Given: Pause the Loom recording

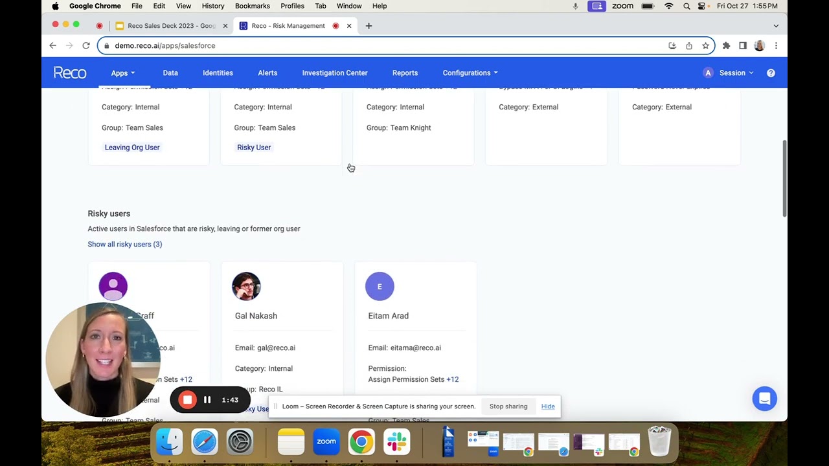Looking at the screenshot, I should point(207,400).
